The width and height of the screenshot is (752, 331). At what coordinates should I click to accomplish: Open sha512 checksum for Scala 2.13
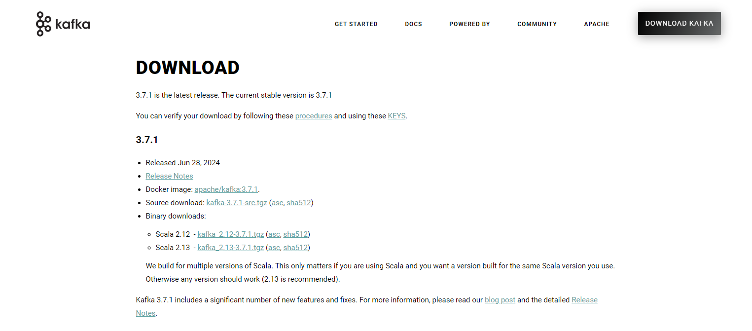click(295, 248)
